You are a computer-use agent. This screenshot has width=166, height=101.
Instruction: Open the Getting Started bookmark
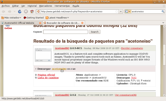[x=33, y=18]
